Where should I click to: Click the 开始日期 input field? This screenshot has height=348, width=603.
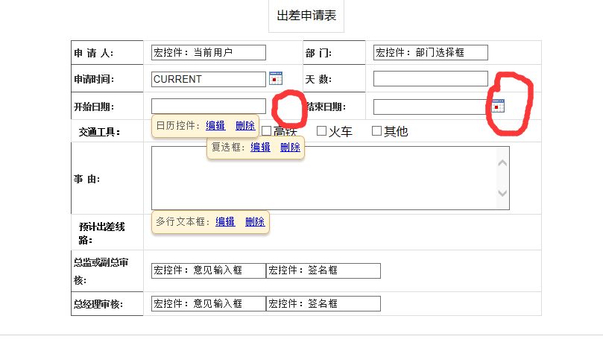coord(209,107)
